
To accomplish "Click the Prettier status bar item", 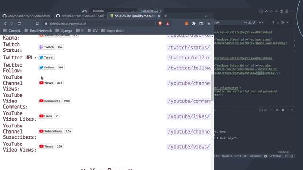I will pyautogui.click(x=276, y=156).
